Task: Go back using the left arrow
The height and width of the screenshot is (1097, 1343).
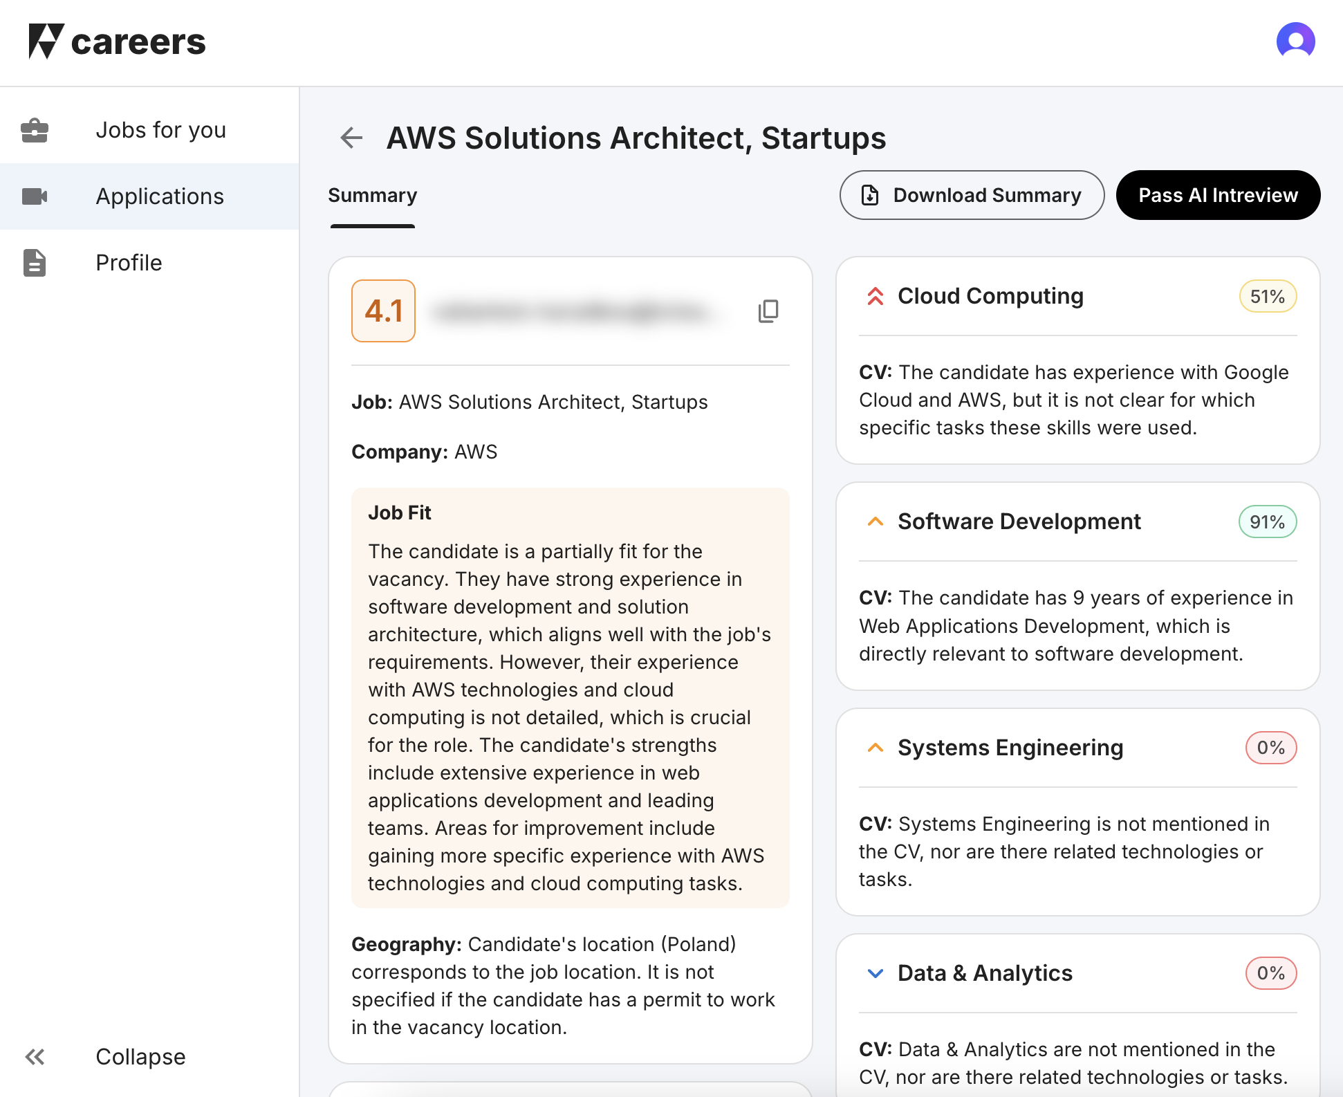Action: coord(351,138)
